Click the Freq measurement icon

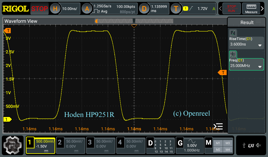point(233,54)
